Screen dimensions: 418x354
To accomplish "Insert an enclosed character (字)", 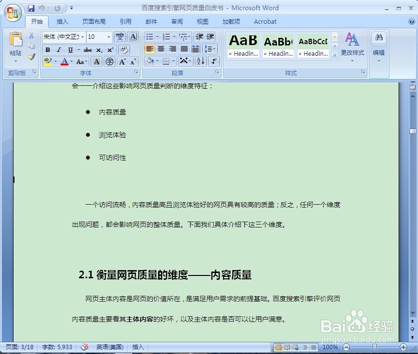I will click(110, 62).
